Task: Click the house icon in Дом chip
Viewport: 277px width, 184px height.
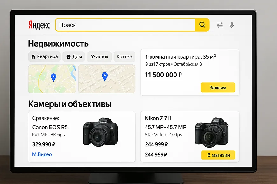Action: (x=68, y=57)
